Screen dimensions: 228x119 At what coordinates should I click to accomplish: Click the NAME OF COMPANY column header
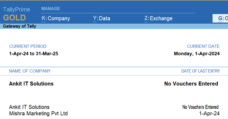tap(30, 71)
